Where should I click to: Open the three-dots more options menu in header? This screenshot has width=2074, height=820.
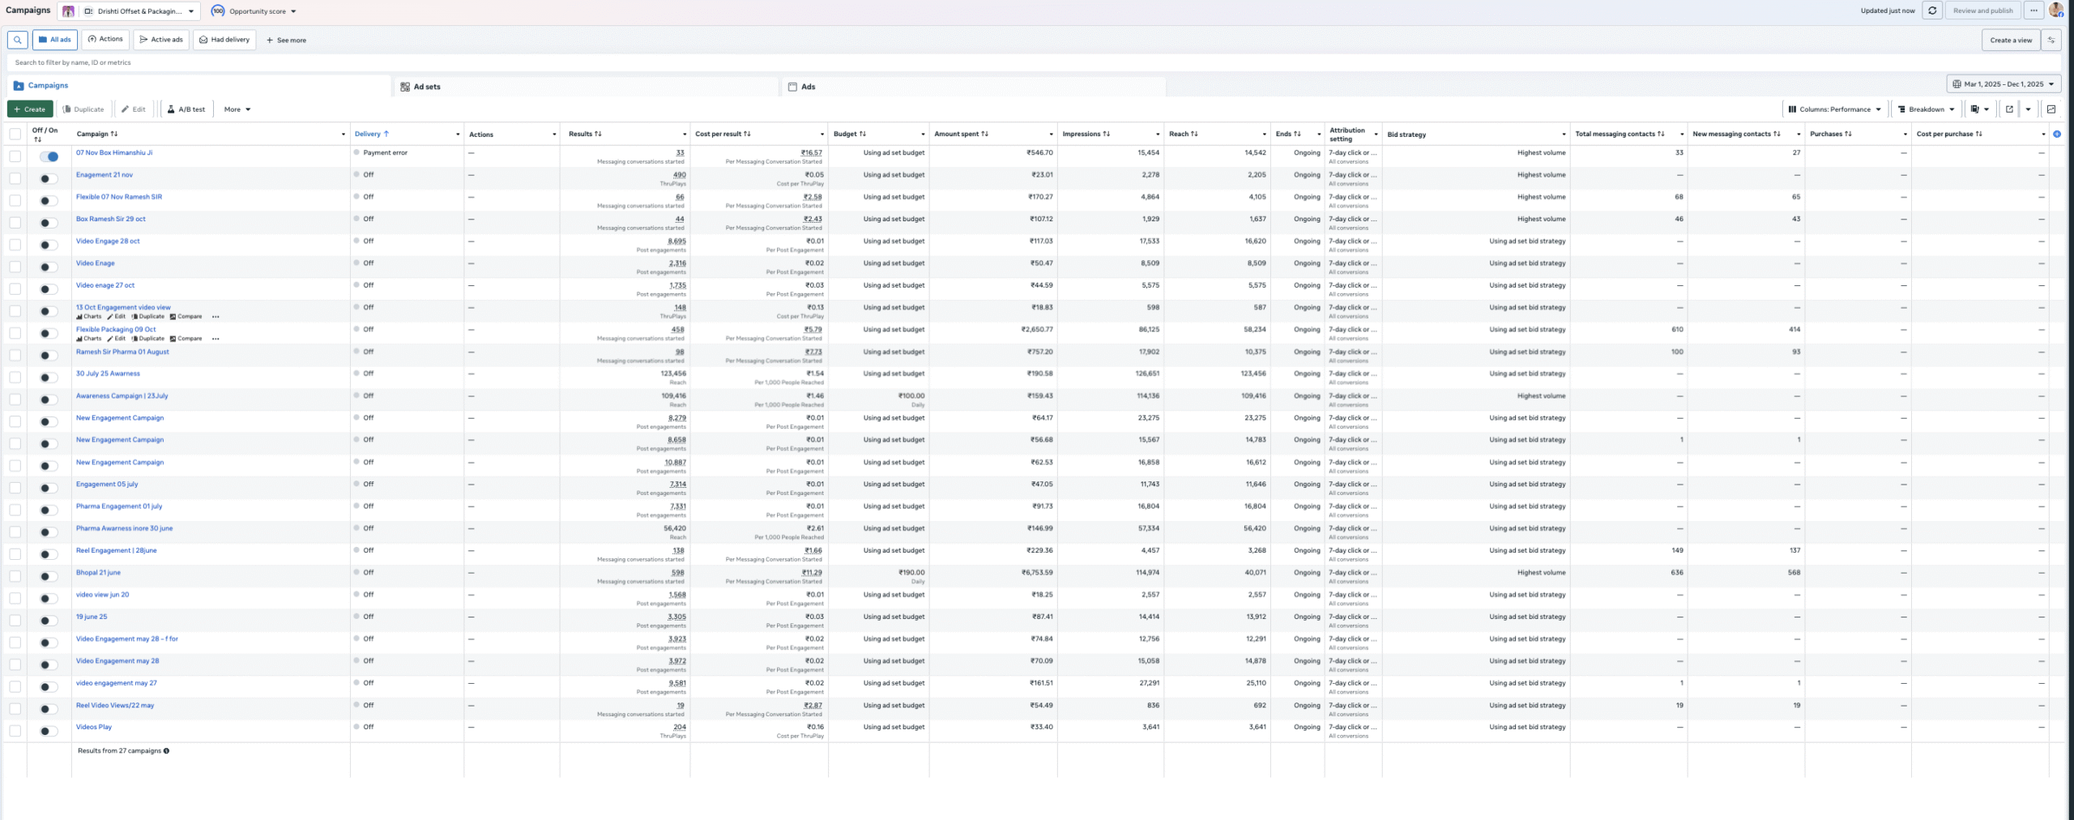[2033, 11]
